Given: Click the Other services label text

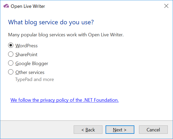Looking at the screenshot, I should click(x=30, y=72).
